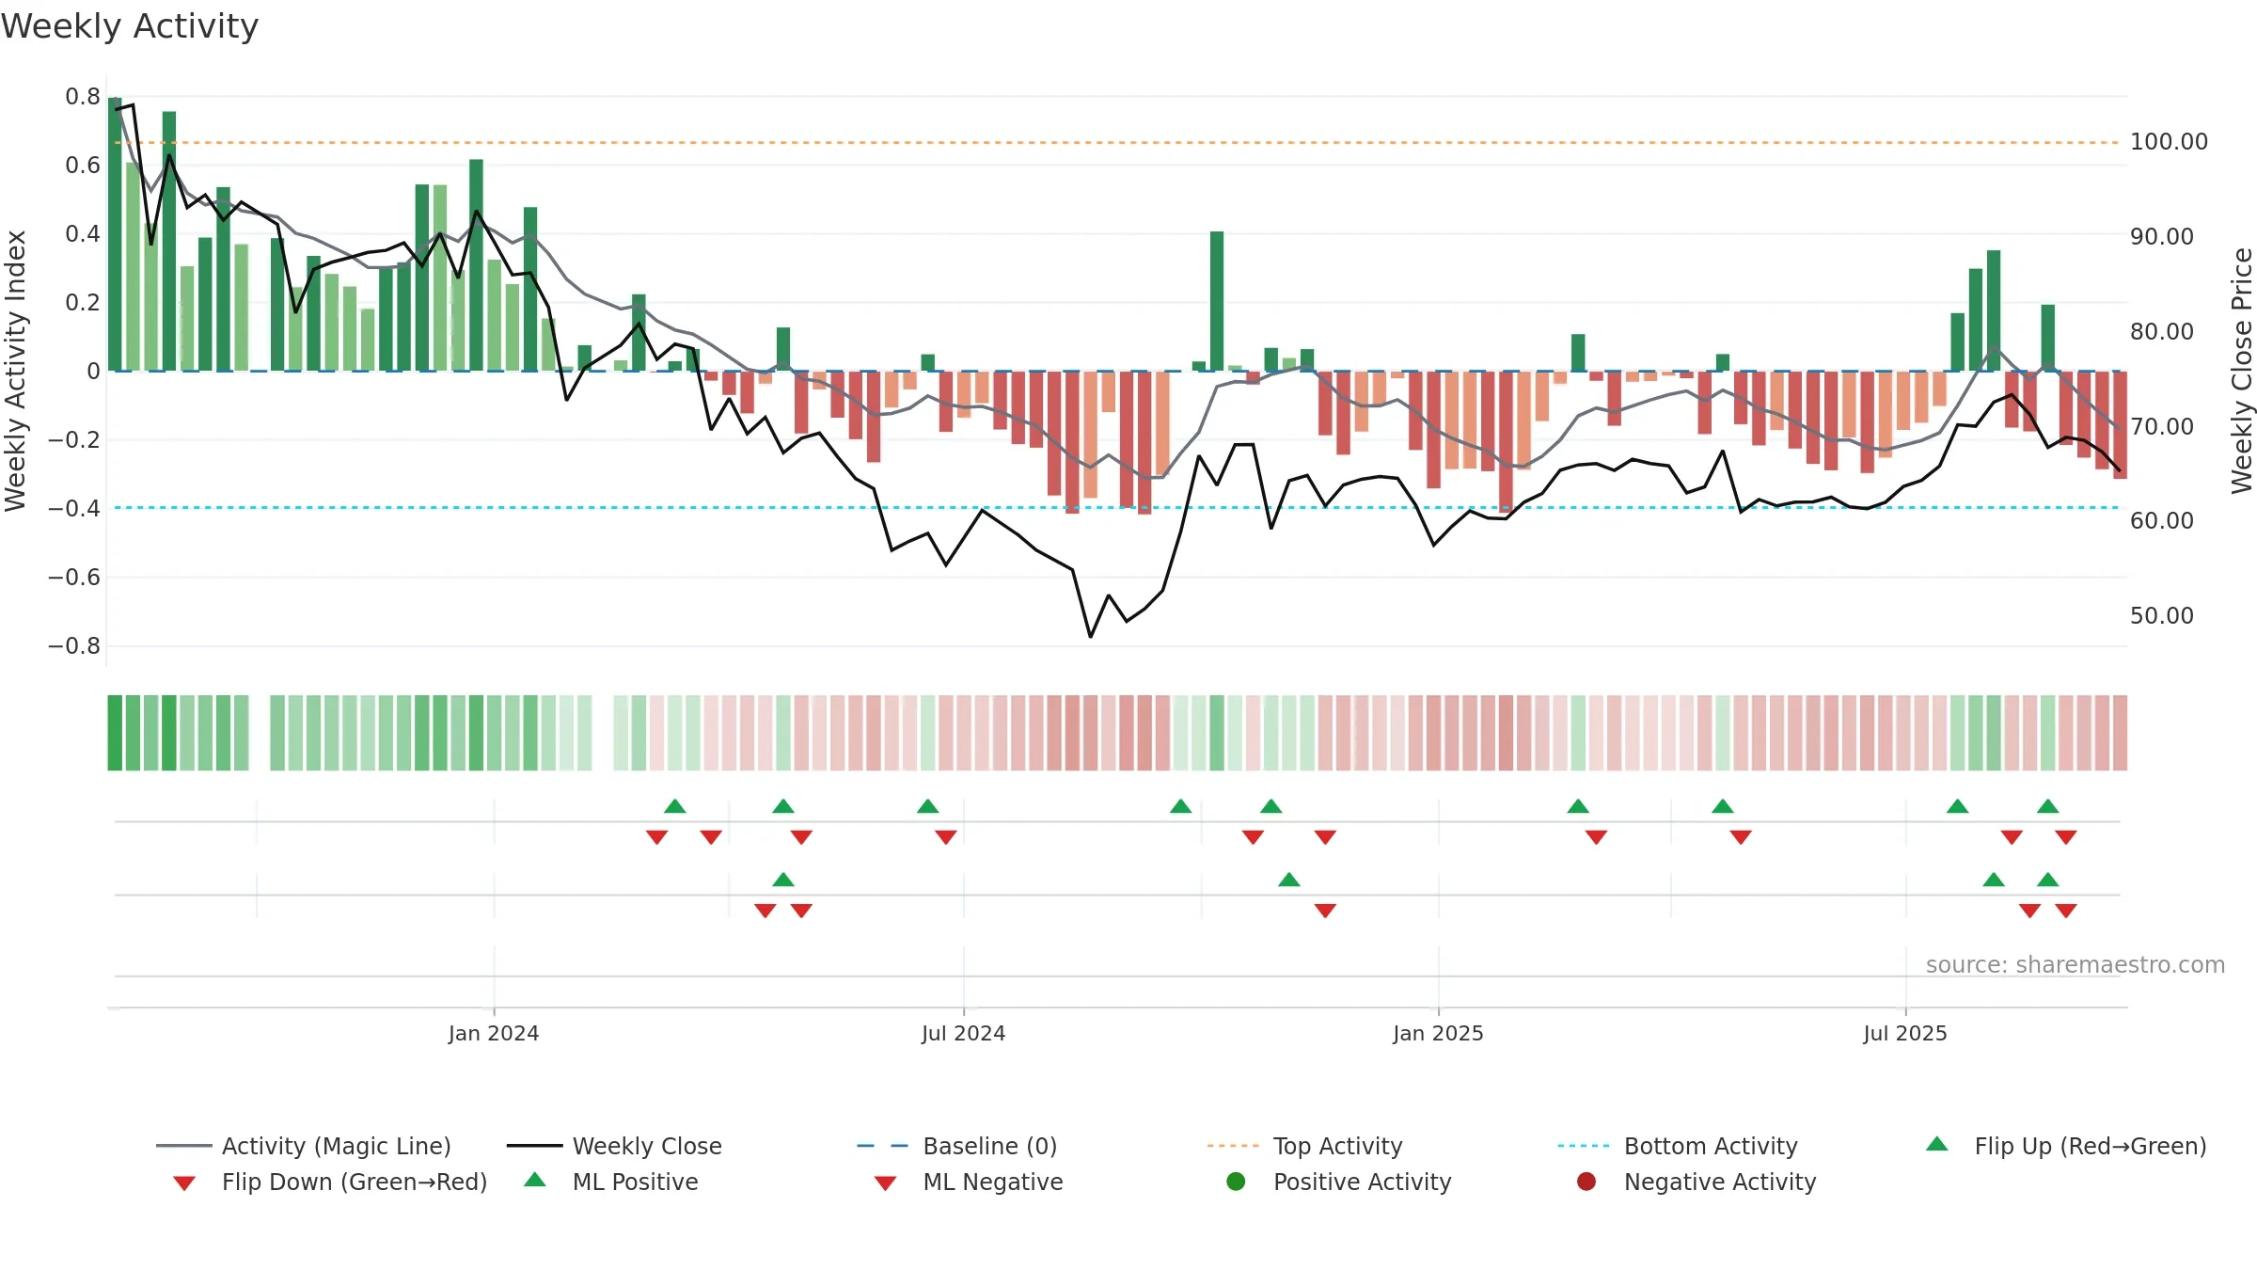Toggle the Flip Down (Green→Red) legend entry
This screenshot has height=1270, width=2257.
[x=329, y=1182]
